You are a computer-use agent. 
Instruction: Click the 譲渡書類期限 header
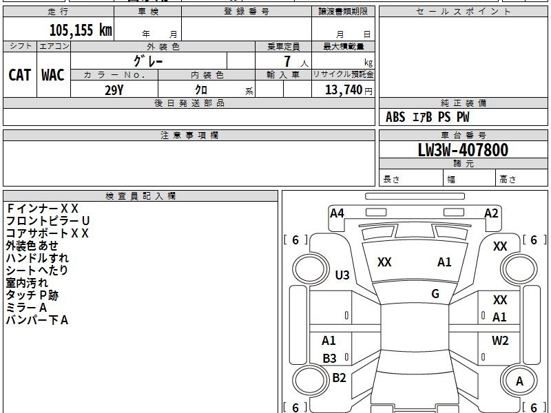(343, 12)
